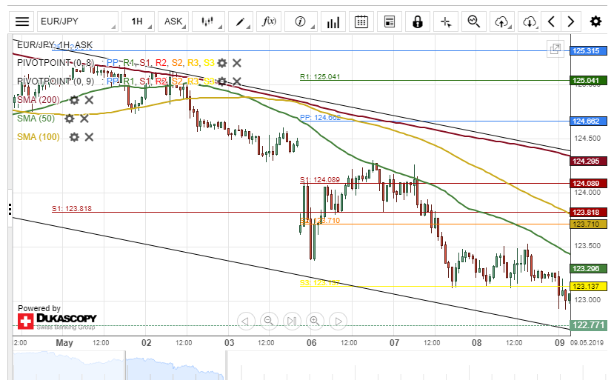This screenshot has height=383, width=614.
Task: Click the bar chart volume icon
Action: tap(333, 21)
